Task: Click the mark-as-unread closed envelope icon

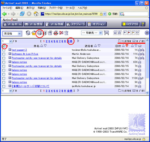Action: 115,33
